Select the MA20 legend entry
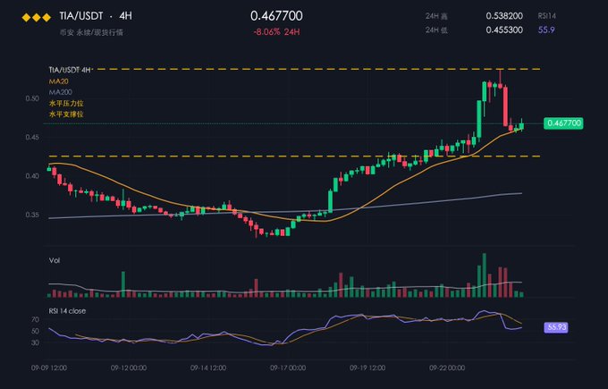This screenshot has width=608, height=389. click(x=58, y=81)
